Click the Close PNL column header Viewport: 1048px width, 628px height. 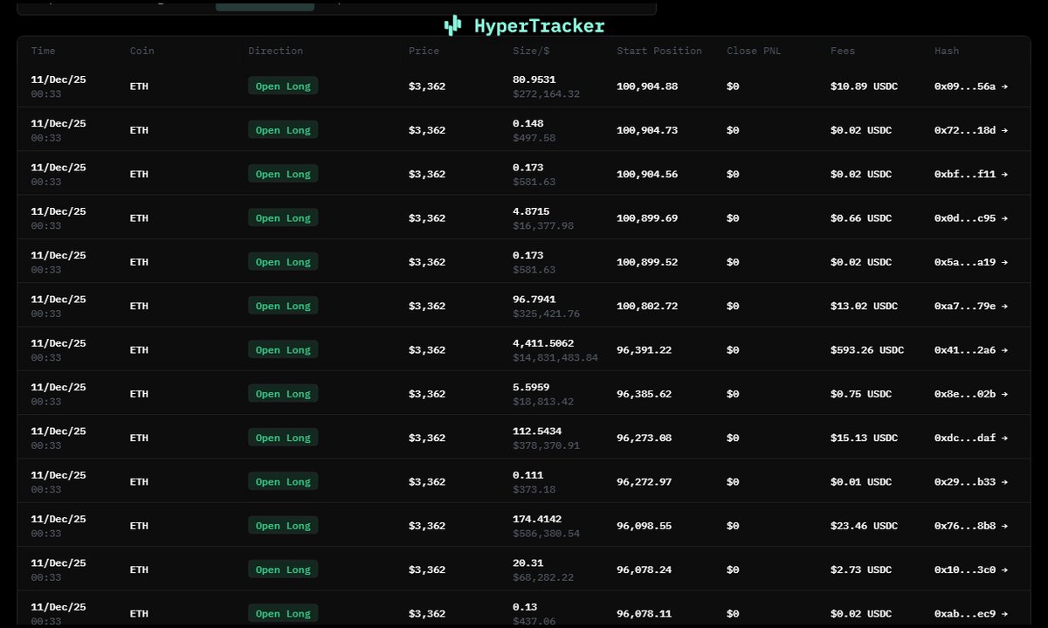click(x=754, y=51)
